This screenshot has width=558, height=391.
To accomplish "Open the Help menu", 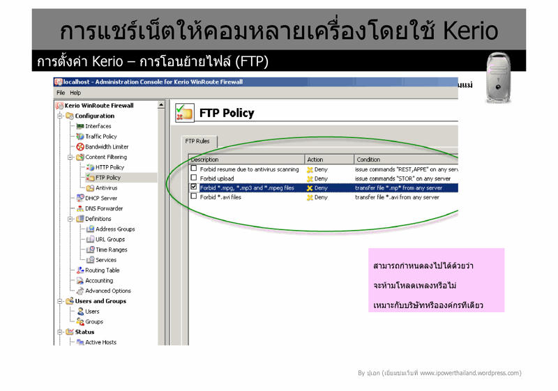I will point(75,93).
